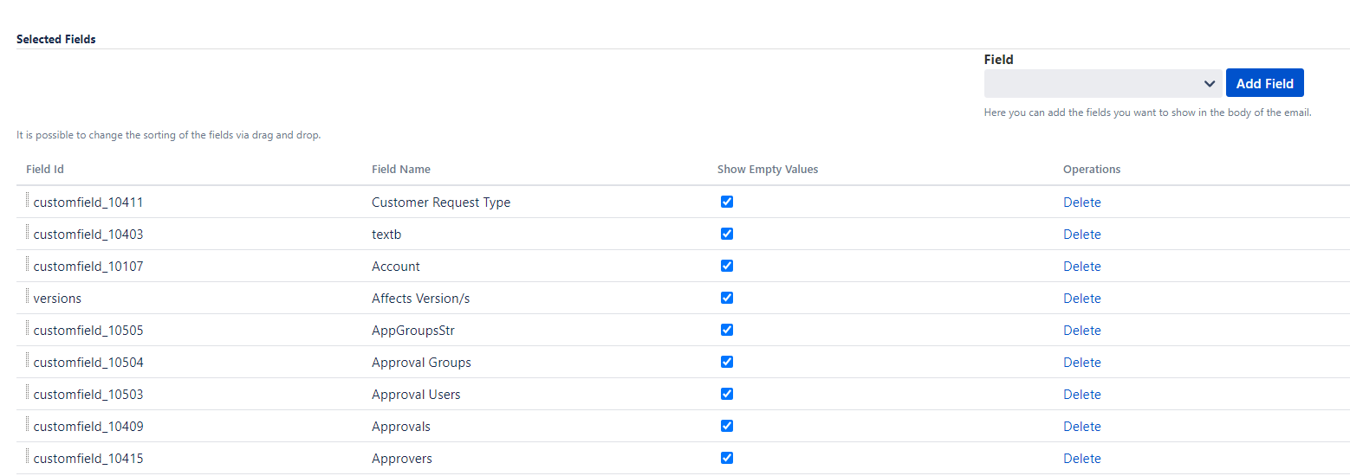Remove the AppGroupsStr field via Delete
1350x476 pixels.
pos(1081,331)
